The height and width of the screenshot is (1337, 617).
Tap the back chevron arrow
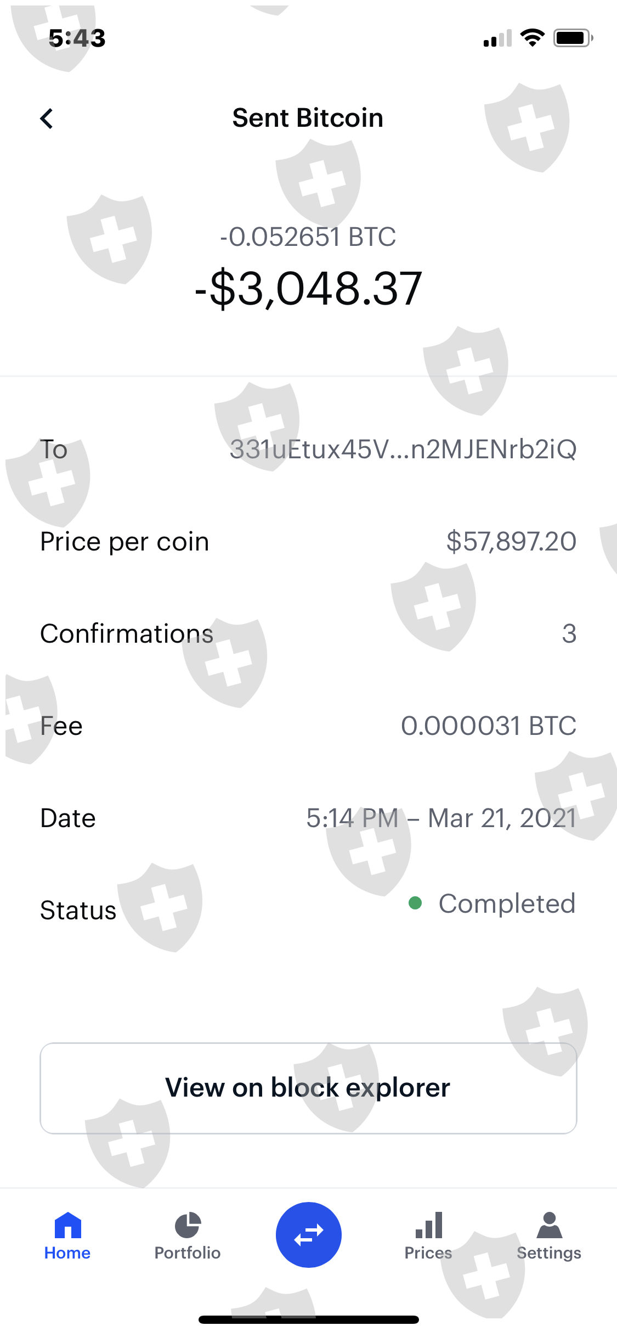(x=47, y=119)
